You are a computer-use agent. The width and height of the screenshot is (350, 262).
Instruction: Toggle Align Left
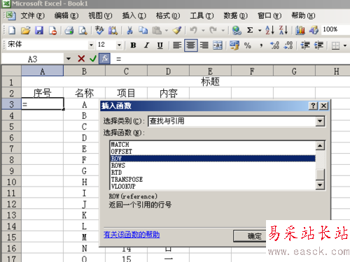tap(177, 45)
